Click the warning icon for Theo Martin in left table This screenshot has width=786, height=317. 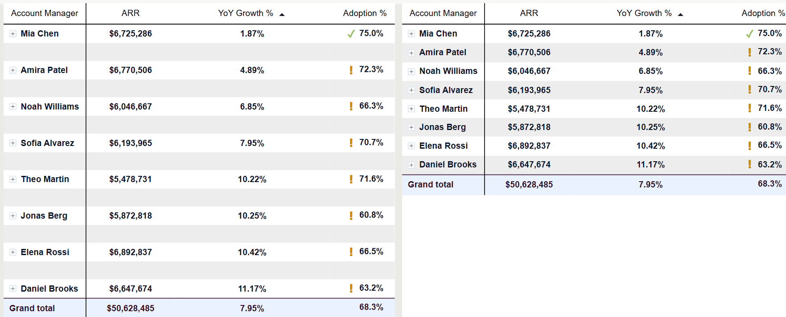351,179
